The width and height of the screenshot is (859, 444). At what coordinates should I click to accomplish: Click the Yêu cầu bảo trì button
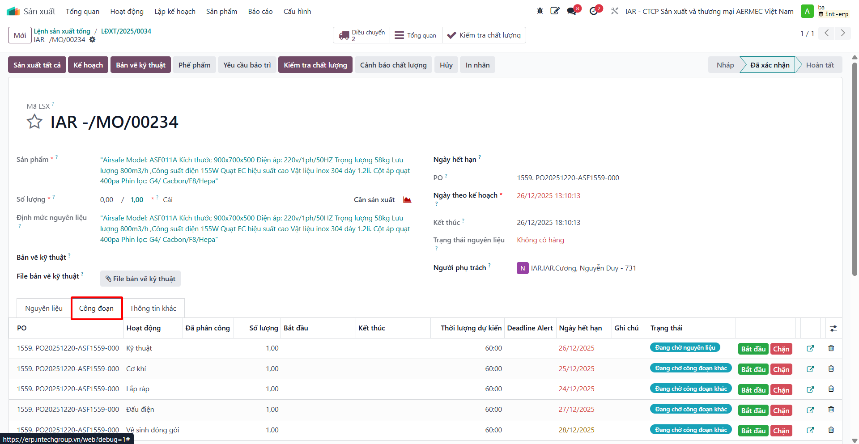coord(247,65)
